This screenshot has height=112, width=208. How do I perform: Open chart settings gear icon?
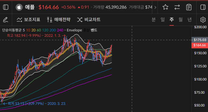[x=203, y=20]
